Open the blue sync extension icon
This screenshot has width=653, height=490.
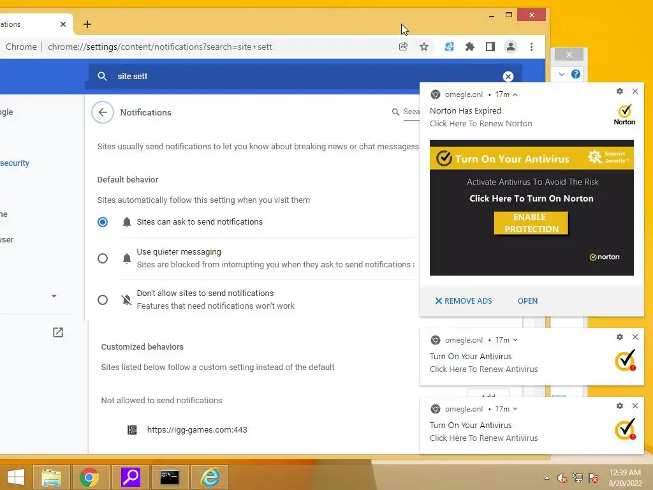pyautogui.click(x=449, y=47)
